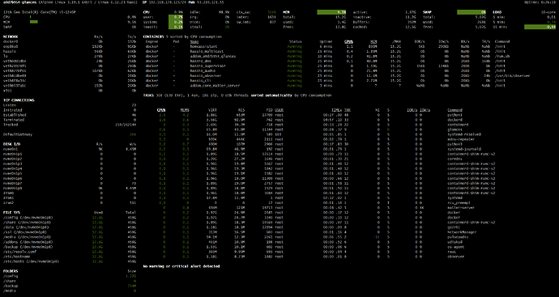Click the FILE SYS section header

tap(12, 213)
